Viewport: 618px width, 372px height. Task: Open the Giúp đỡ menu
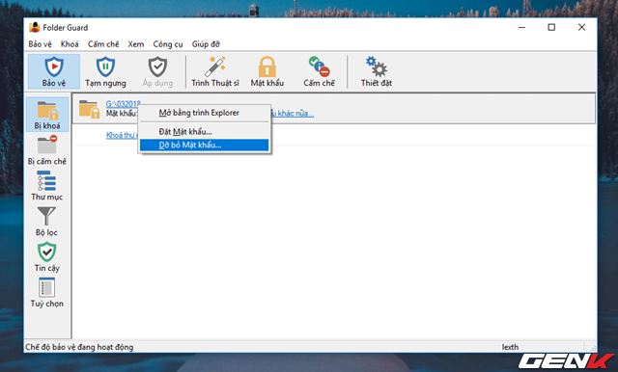pos(206,44)
